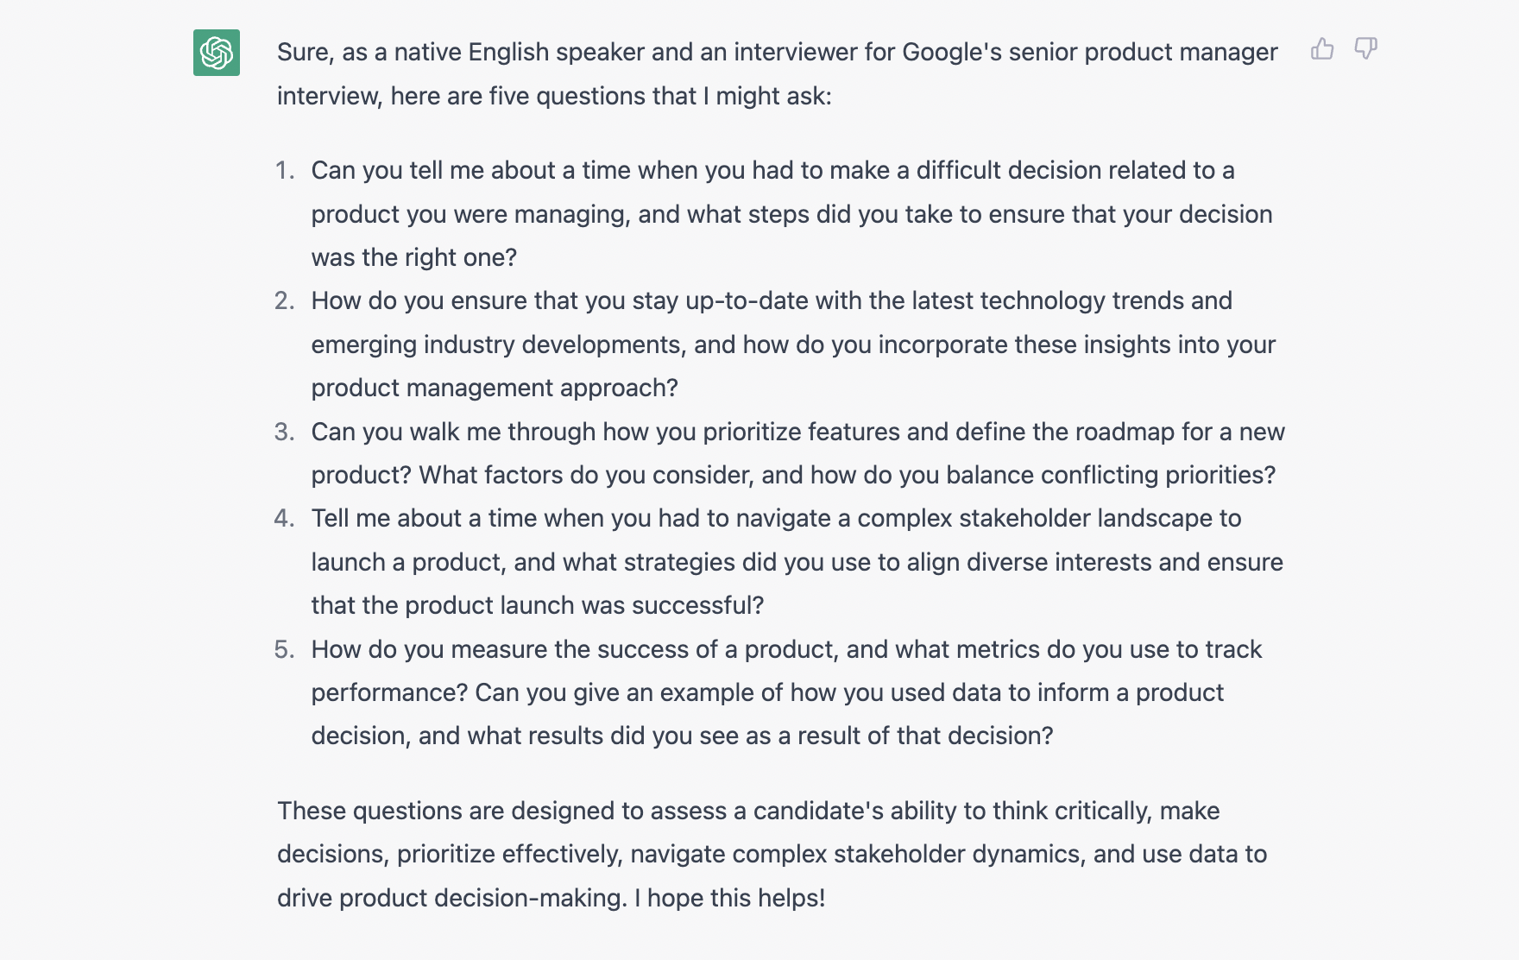Click the ChatGPT logo avatar
The height and width of the screenshot is (960, 1519).
pos(217,53)
